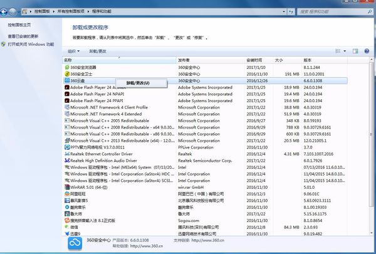Open the 组织 dropdown menu
This screenshot has height=254, width=376.
[73, 51]
